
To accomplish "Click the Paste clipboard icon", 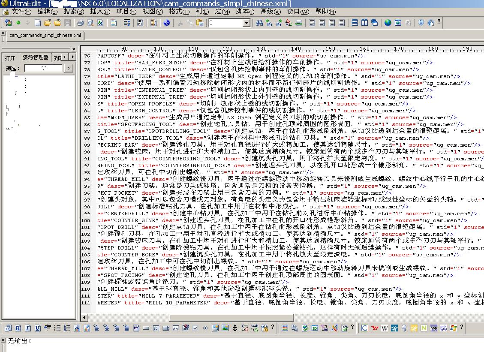I will pos(200,23).
